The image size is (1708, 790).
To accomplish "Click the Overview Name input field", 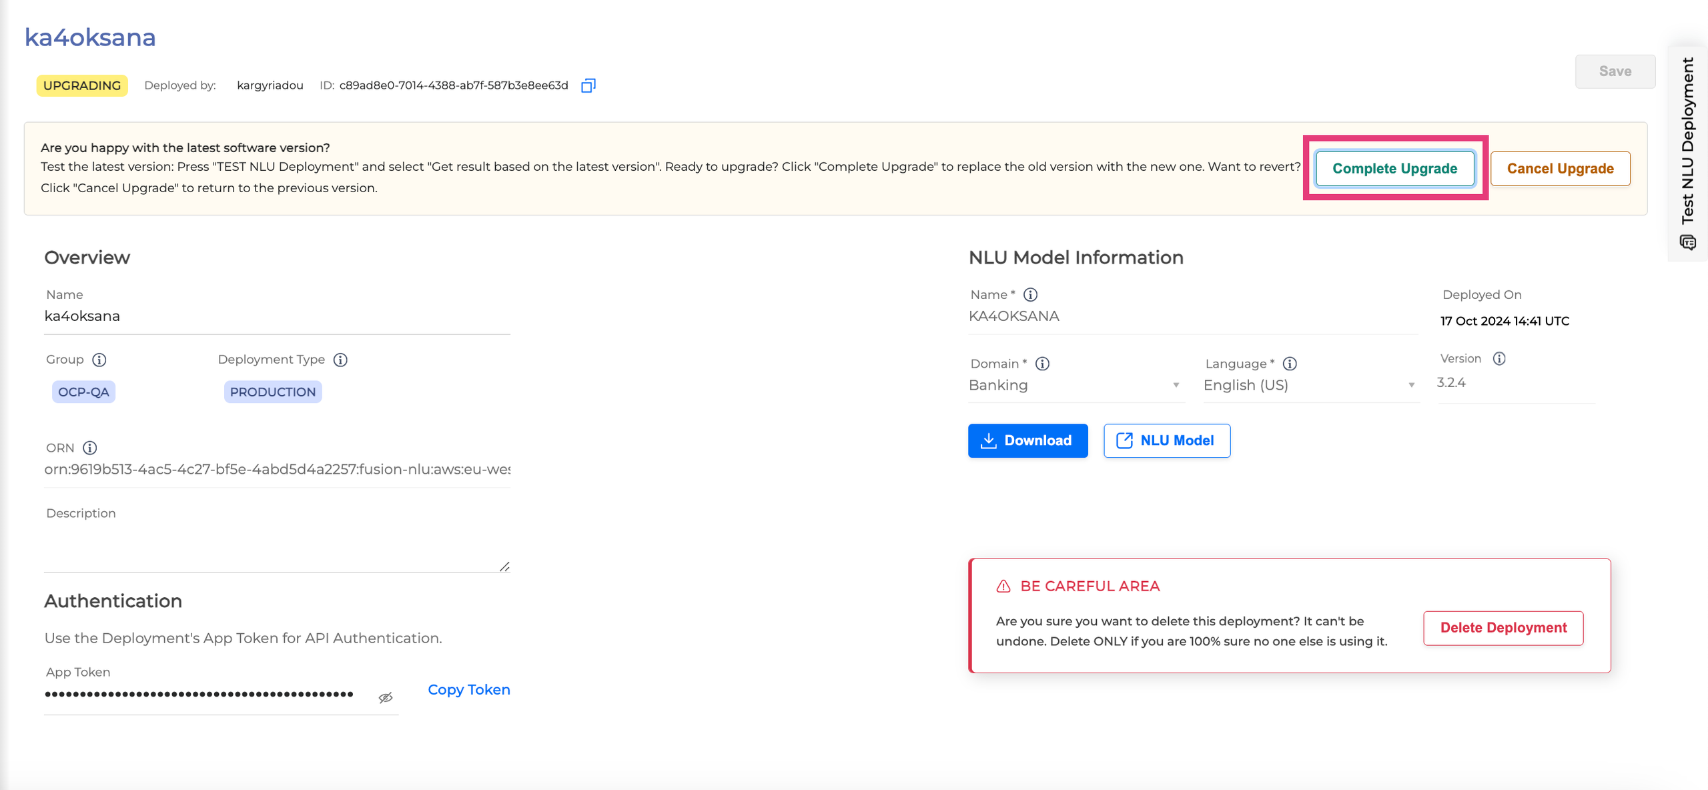I will [277, 316].
